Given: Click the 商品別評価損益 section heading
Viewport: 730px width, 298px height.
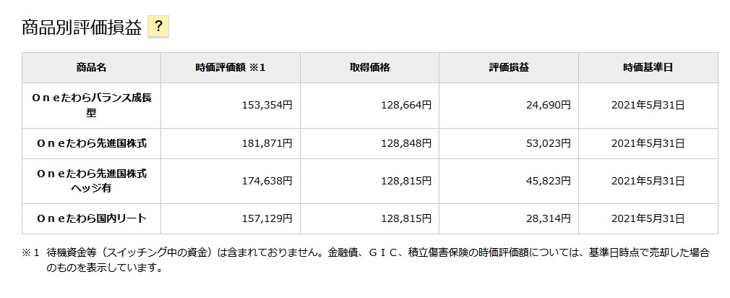Looking at the screenshot, I should click(82, 28).
